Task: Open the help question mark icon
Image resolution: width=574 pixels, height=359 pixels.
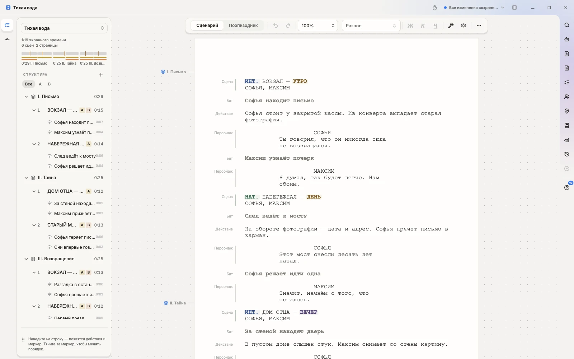Action: (x=567, y=187)
